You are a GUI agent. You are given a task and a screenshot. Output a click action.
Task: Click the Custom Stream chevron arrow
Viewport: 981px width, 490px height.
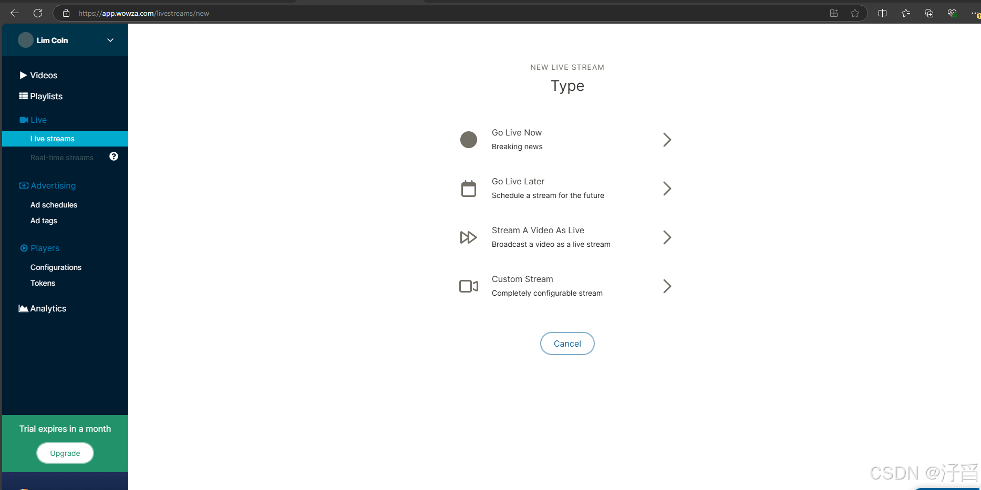(667, 286)
